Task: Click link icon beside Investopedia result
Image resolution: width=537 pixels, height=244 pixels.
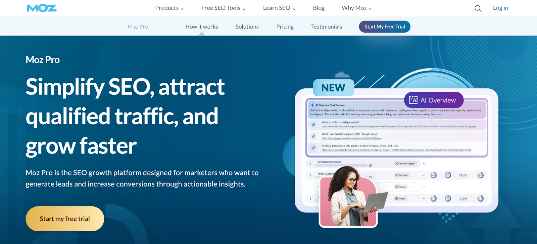Action: (313, 148)
